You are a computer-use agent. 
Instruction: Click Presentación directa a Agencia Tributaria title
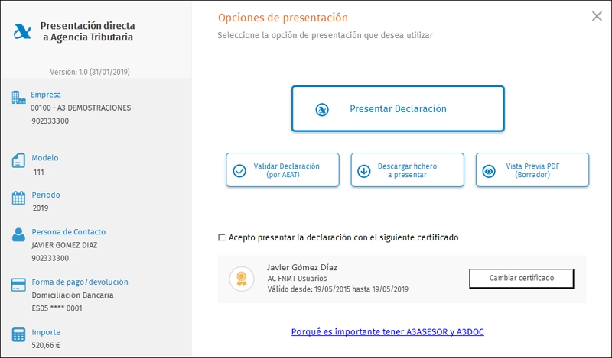[88, 31]
